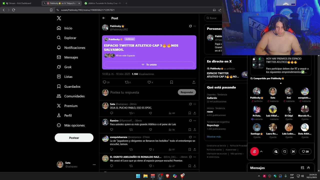
Task: Click reply icon with 20 on main post
Action: click(106, 82)
